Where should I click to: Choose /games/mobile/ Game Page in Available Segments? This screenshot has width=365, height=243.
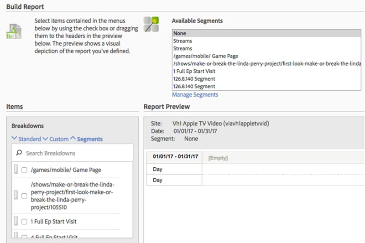click(266, 56)
